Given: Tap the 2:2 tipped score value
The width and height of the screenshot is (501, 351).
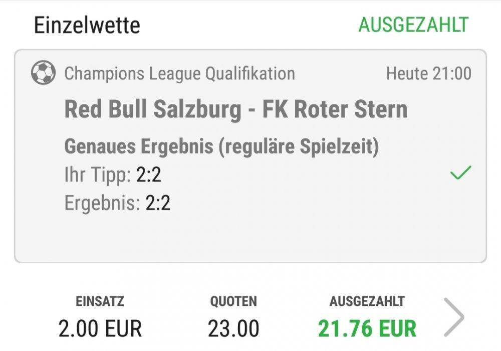Looking at the screenshot, I should (x=149, y=174).
